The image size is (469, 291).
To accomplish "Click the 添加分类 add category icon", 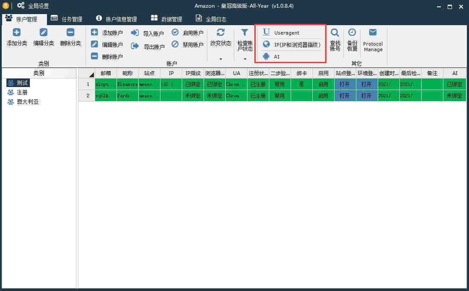I will [x=17, y=32].
